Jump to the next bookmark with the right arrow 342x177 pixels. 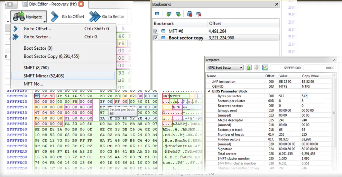click(178, 14)
